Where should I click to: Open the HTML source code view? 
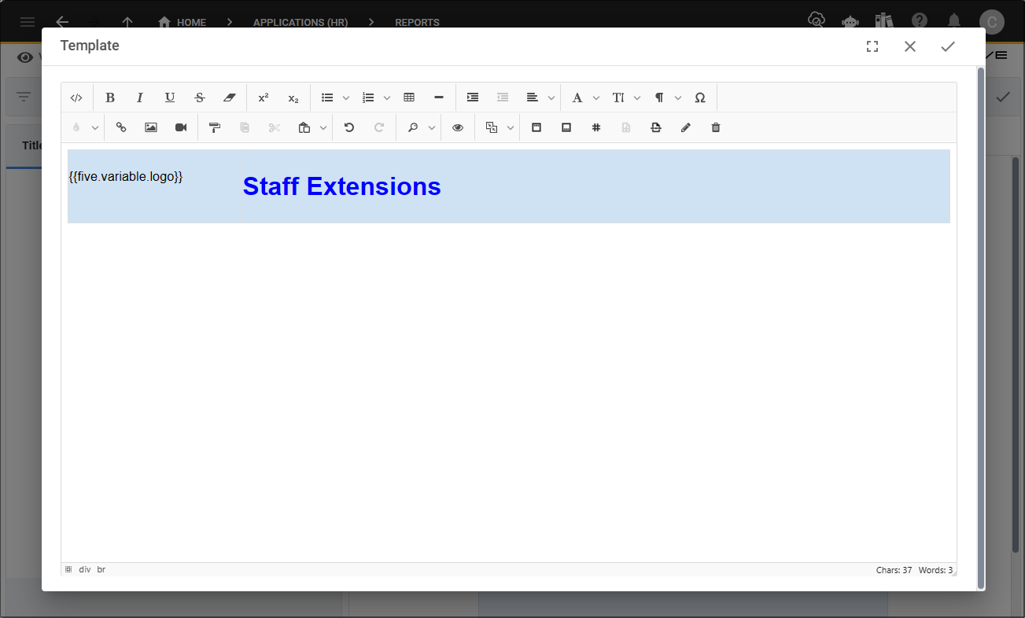click(76, 98)
